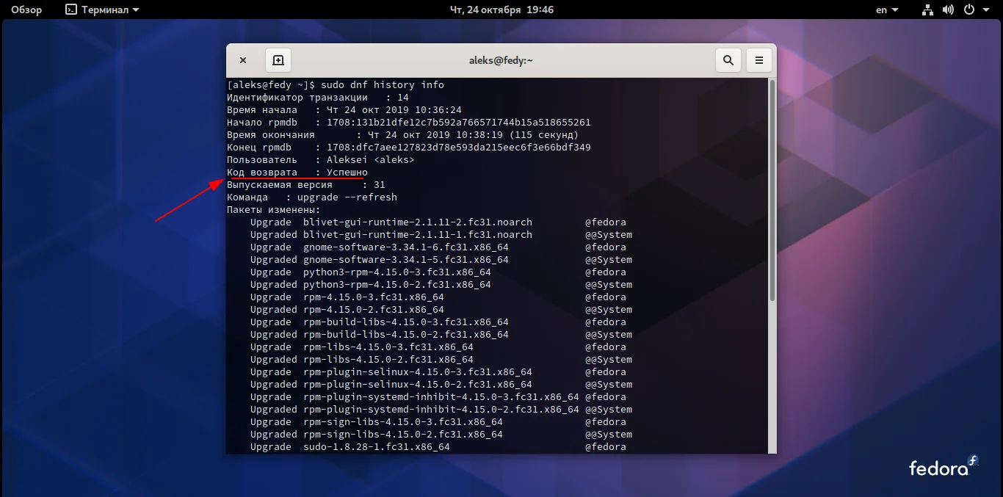
Task: Select rpm-libs-4.15.0-2 row
Action: [x=441, y=359]
